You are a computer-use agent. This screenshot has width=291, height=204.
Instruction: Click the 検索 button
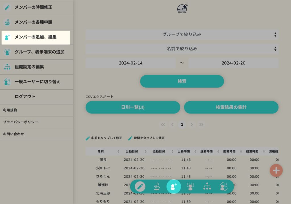pyautogui.click(x=182, y=81)
